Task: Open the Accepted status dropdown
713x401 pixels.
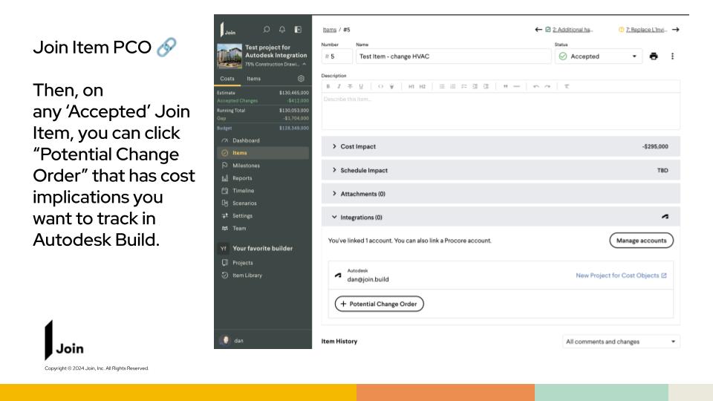Action: [599, 56]
